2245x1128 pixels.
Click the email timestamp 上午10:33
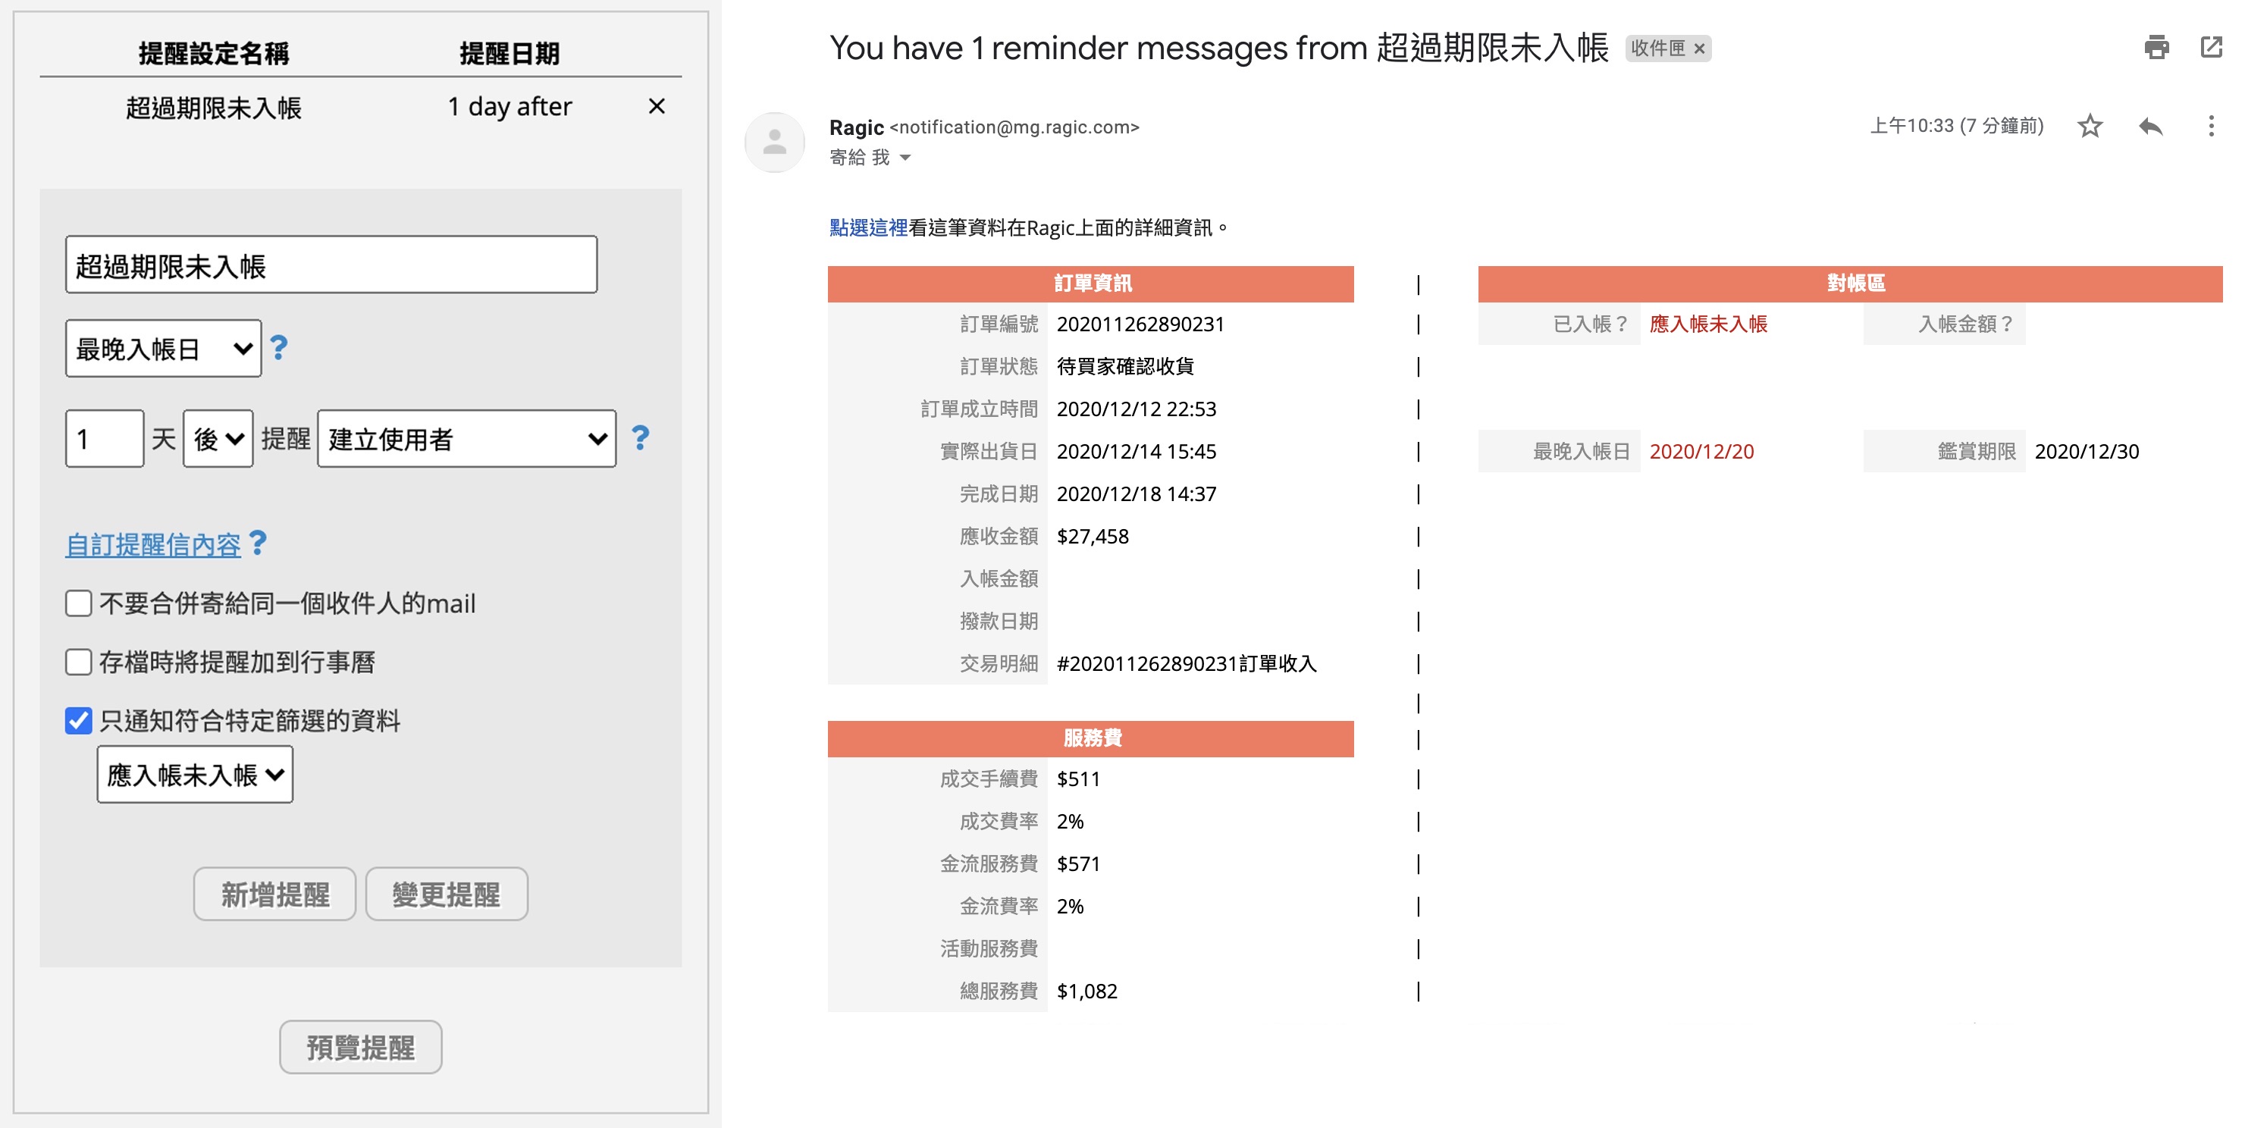pos(1912,127)
